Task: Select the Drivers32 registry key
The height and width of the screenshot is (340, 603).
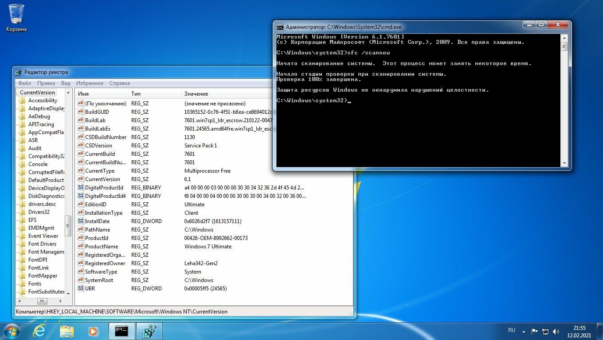Action: coord(39,212)
